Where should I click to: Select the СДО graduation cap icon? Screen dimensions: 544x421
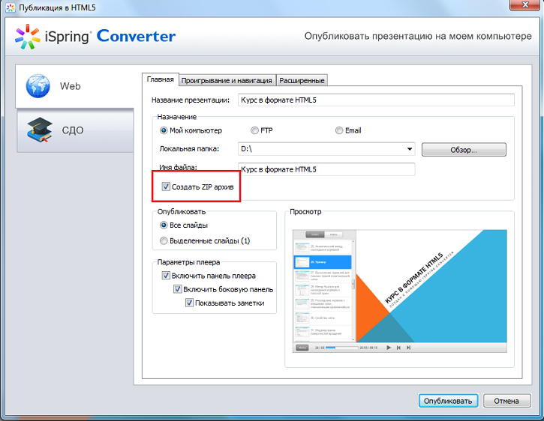click(x=40, y=130)
